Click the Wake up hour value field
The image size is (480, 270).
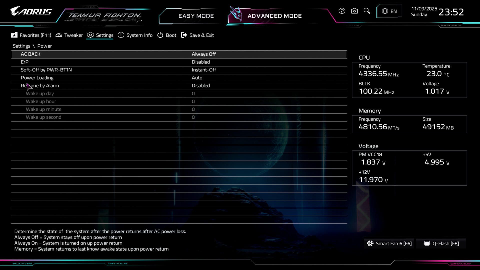[193, 101]
